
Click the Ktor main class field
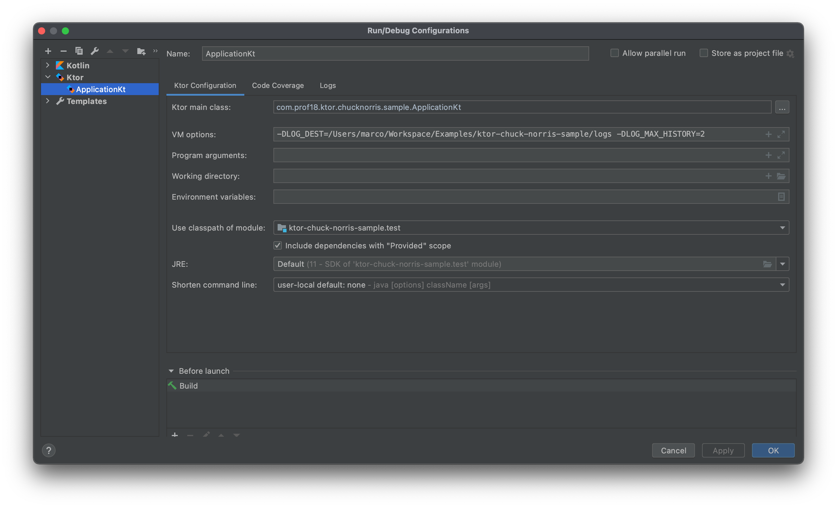pyautogui.click(x=522, y=107)
